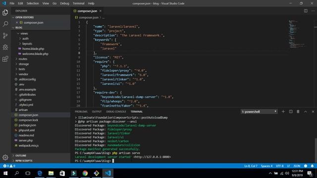Viewport: 317px width, 178px height.
Task: Change indentation via Spaces: 4
Action: coord(266,166)
